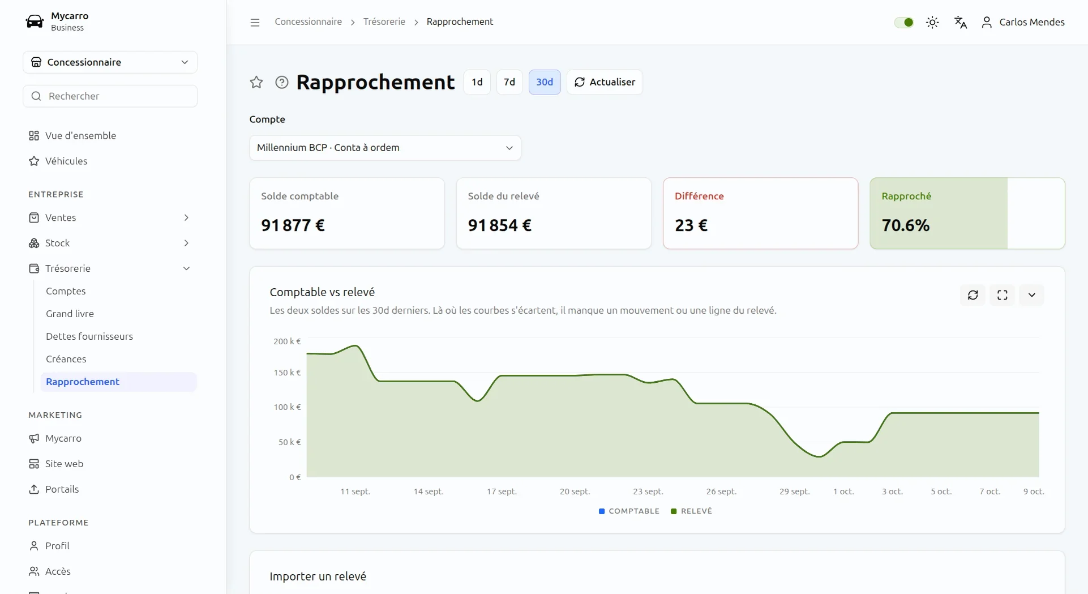Open Accès in sidebar
This screenshot has width=1088, height=594.
(110, 571)
